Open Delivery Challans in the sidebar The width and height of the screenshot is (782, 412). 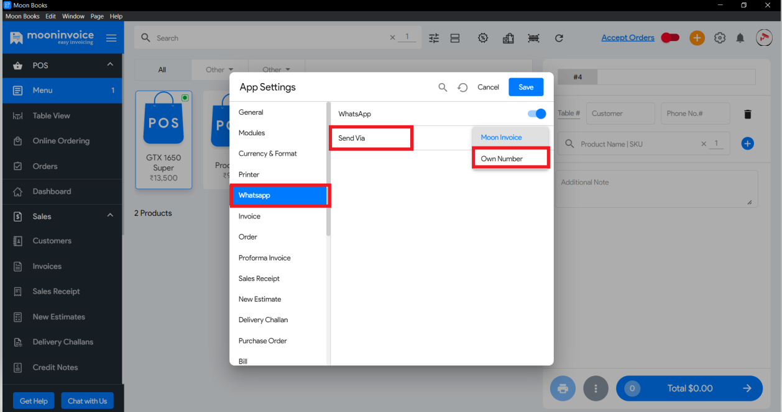click(x=62, y=342)
